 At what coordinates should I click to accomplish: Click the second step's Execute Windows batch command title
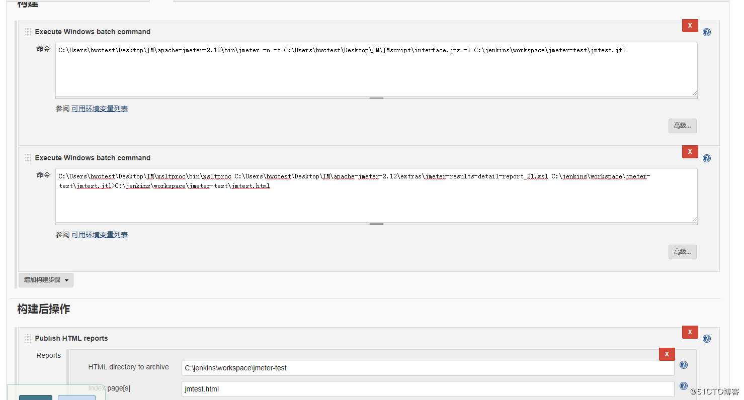click(93, 158)
